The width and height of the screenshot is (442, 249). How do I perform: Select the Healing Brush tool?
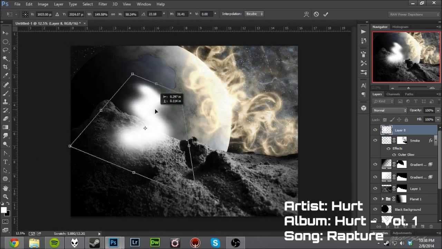point(6,85)
